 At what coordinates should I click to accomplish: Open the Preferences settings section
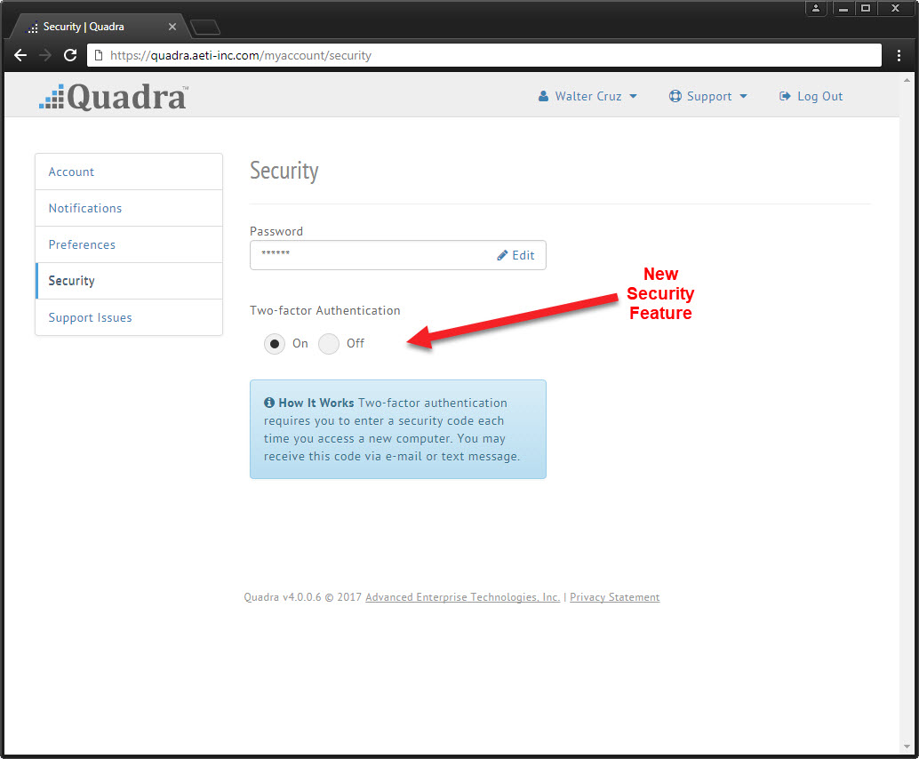click(129, 244)
